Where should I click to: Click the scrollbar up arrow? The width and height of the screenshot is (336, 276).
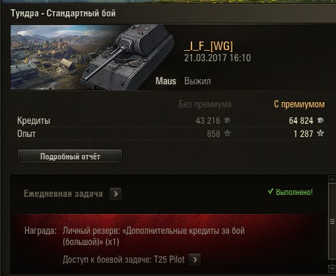332,180
